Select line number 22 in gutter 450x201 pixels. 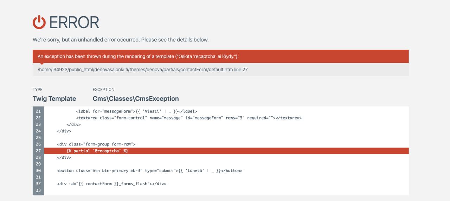pos(38,118)
